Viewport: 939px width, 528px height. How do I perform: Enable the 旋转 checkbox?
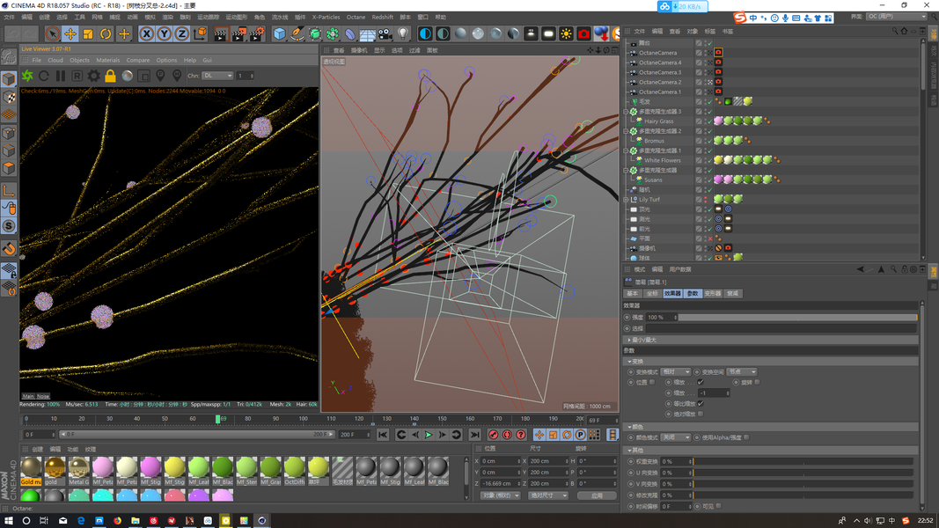coord(758,382)
